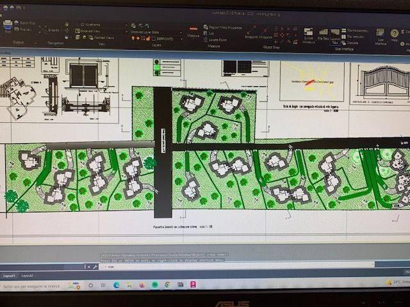The height and width of the screenshot is (307, 410).
Task: Open the Switch Windows icon
Action: click(x=308, y=33)
